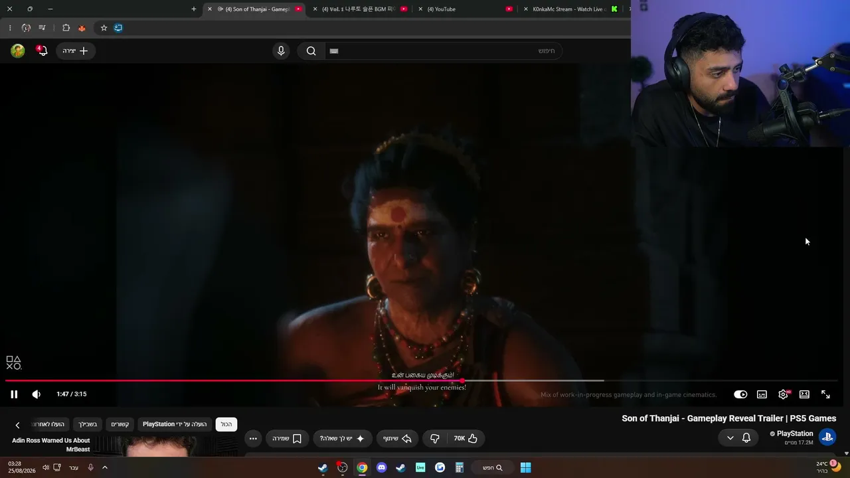This screenshot has height=478, width=850.
Task: Select the 'קשורים' filter chip
Action: tap(120, 424)
